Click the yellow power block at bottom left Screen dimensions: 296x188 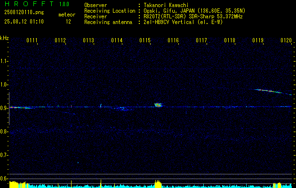pos(17,185)
